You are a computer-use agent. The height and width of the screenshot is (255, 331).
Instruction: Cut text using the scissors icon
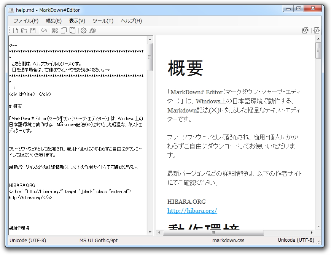point(54,30)
